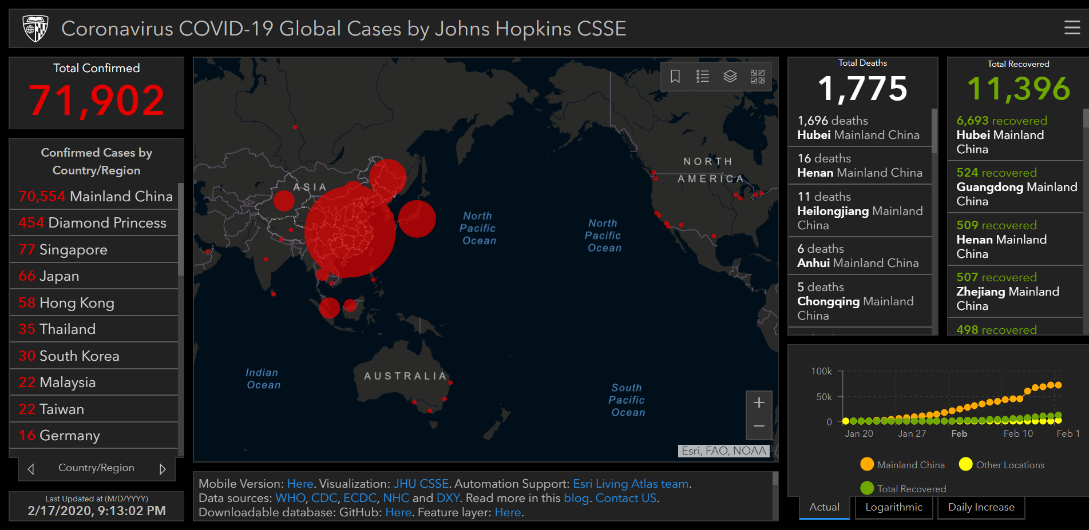This screenshot has width=1089, height=530.
Task: Open the map bookmarks tool
Action: click(x=675, y=76)
